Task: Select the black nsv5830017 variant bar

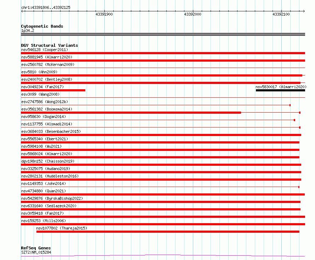Action: 280,90
